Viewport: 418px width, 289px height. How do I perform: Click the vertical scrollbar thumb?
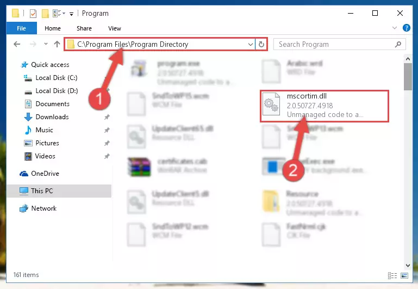click(408, 77)
